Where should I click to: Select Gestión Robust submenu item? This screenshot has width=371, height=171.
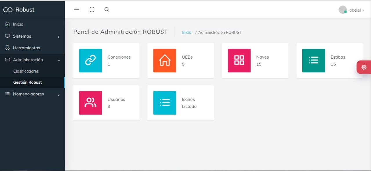coord(28,82)
